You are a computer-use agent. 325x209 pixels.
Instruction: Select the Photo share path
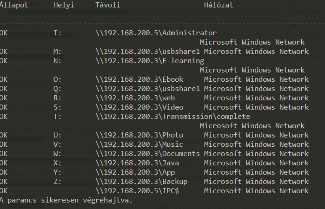coord(139,135)
